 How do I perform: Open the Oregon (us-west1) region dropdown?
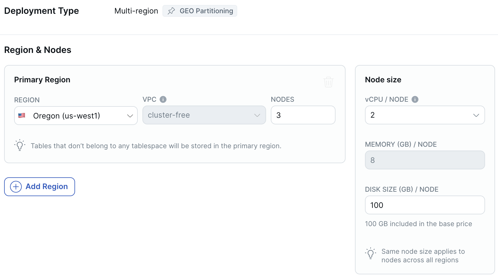(76, 116)
